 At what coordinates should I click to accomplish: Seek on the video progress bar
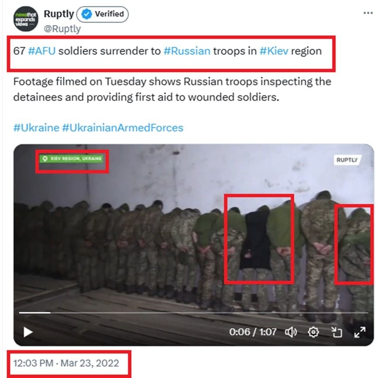point(194,312)
